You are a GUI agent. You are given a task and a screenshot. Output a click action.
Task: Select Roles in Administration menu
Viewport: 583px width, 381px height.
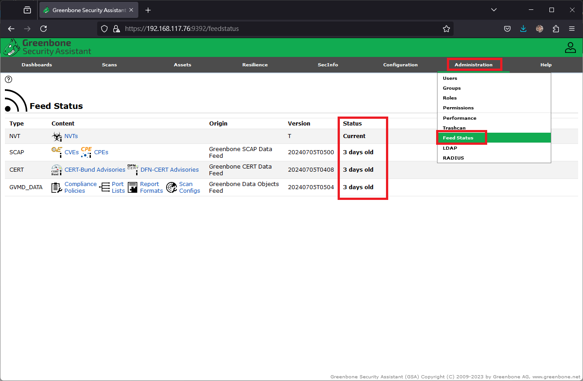click(x=494, y=98)
